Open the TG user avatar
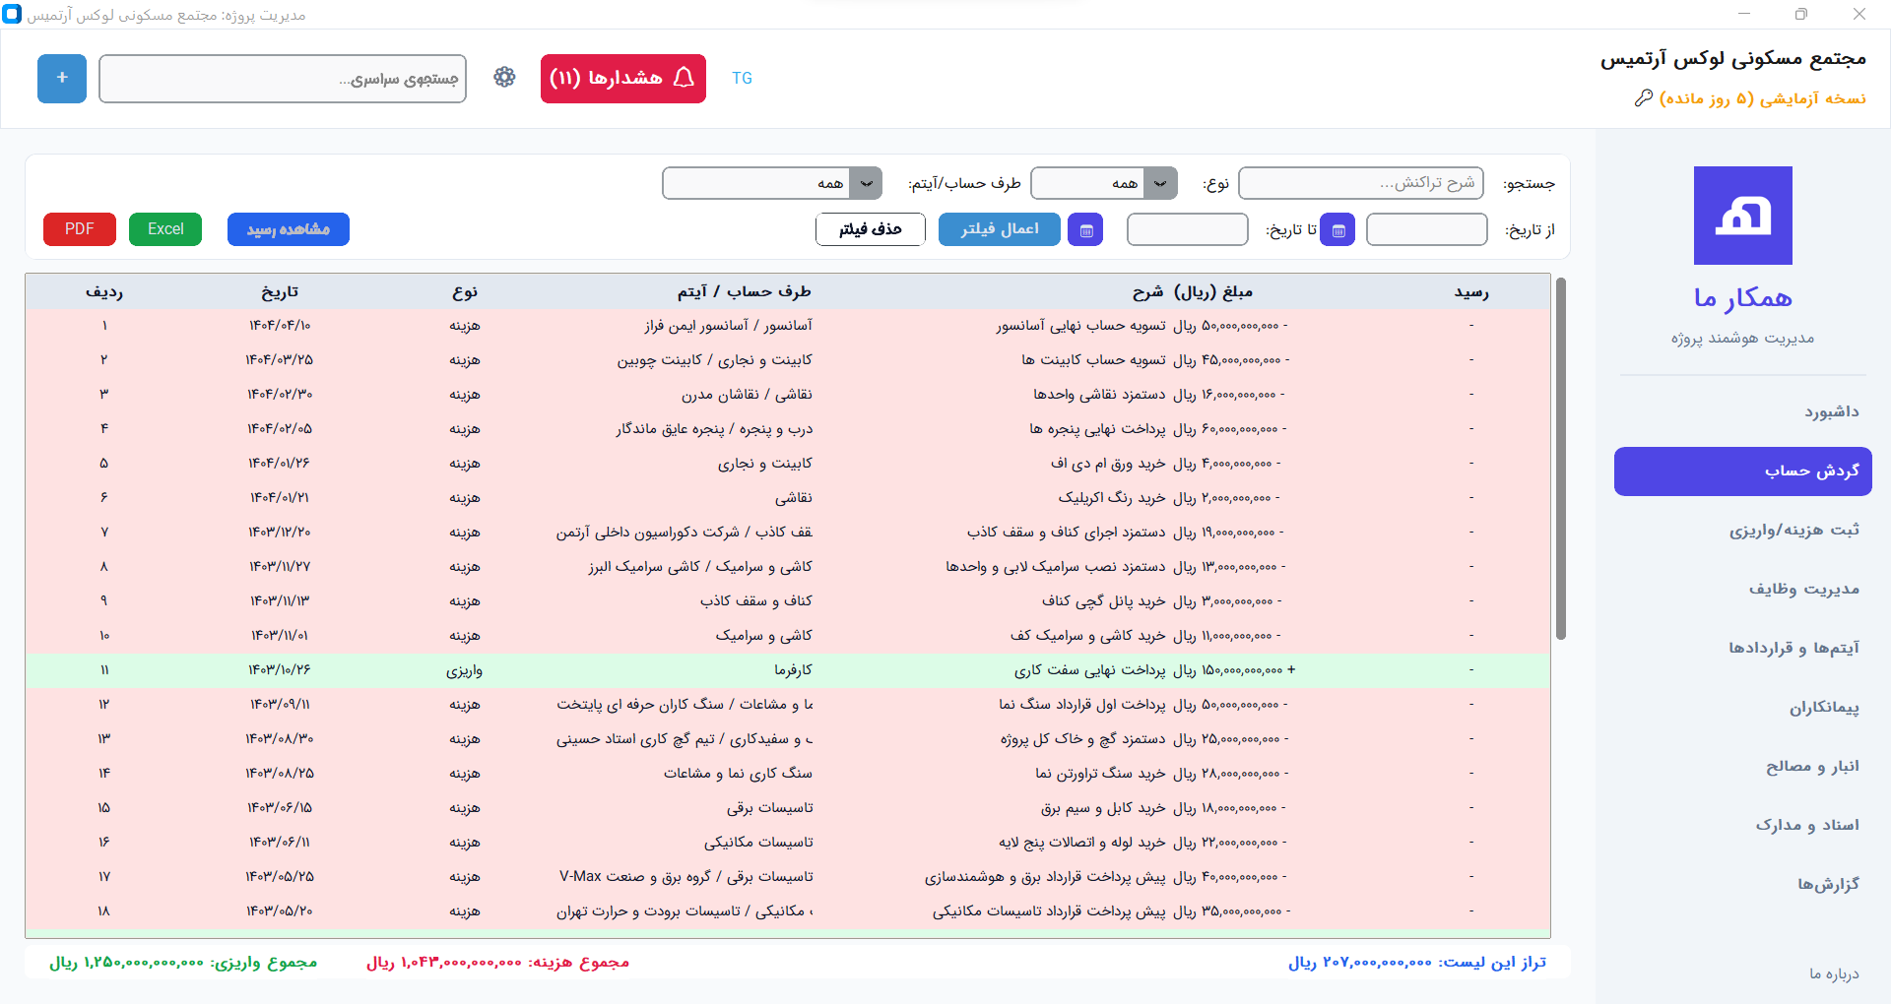Image resolution: width=1891 pixels, height=1004 pixels. [x=743, y=78]
